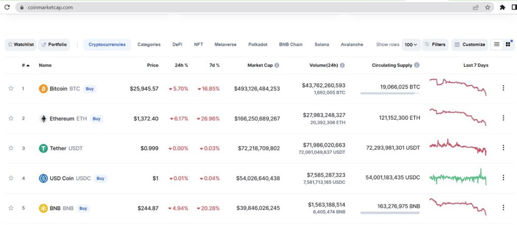517x225 pixels.
Task: Share this page via address bar icon
Action: point(476,7)
